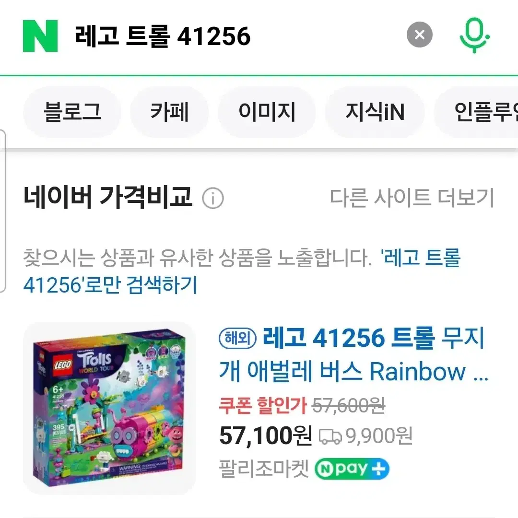The width and height of the screenshot is (518, 518).
Task: Tap the 해외 overseas badge
Action: point(237,338)
